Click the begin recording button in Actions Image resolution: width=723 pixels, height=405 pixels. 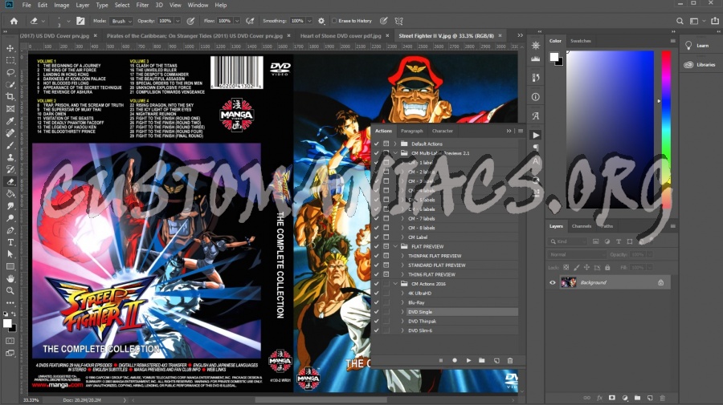(x=455, y=360)
